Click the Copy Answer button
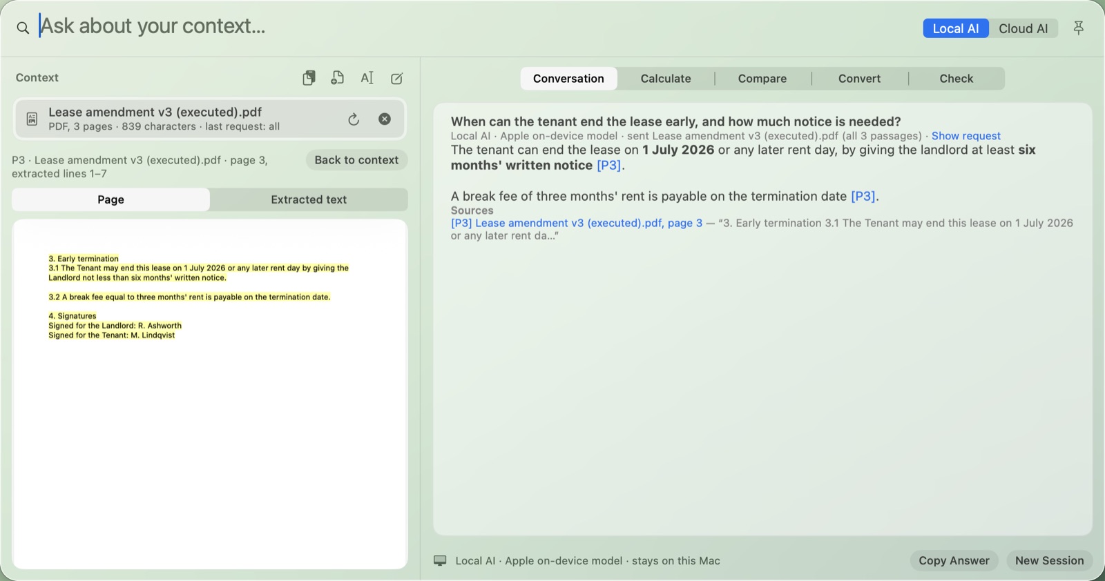The height and width of the screenshot is (581, 1105). click(954, 560)
